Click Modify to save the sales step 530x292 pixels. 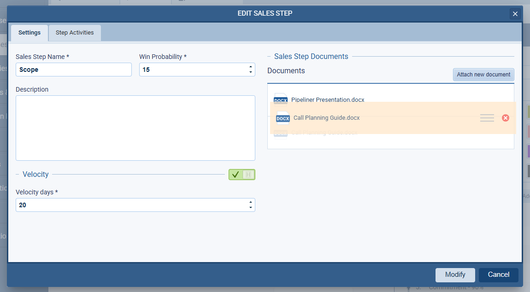[x=455, y=275]
